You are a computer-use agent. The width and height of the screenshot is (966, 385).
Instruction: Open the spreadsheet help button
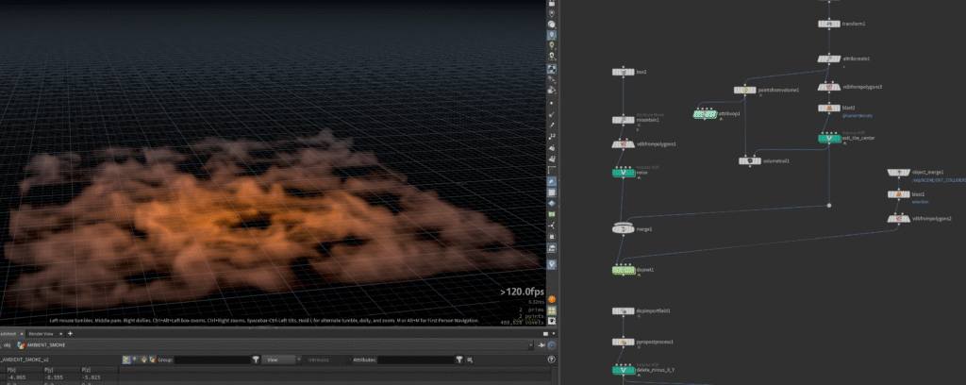click(551, 360)
